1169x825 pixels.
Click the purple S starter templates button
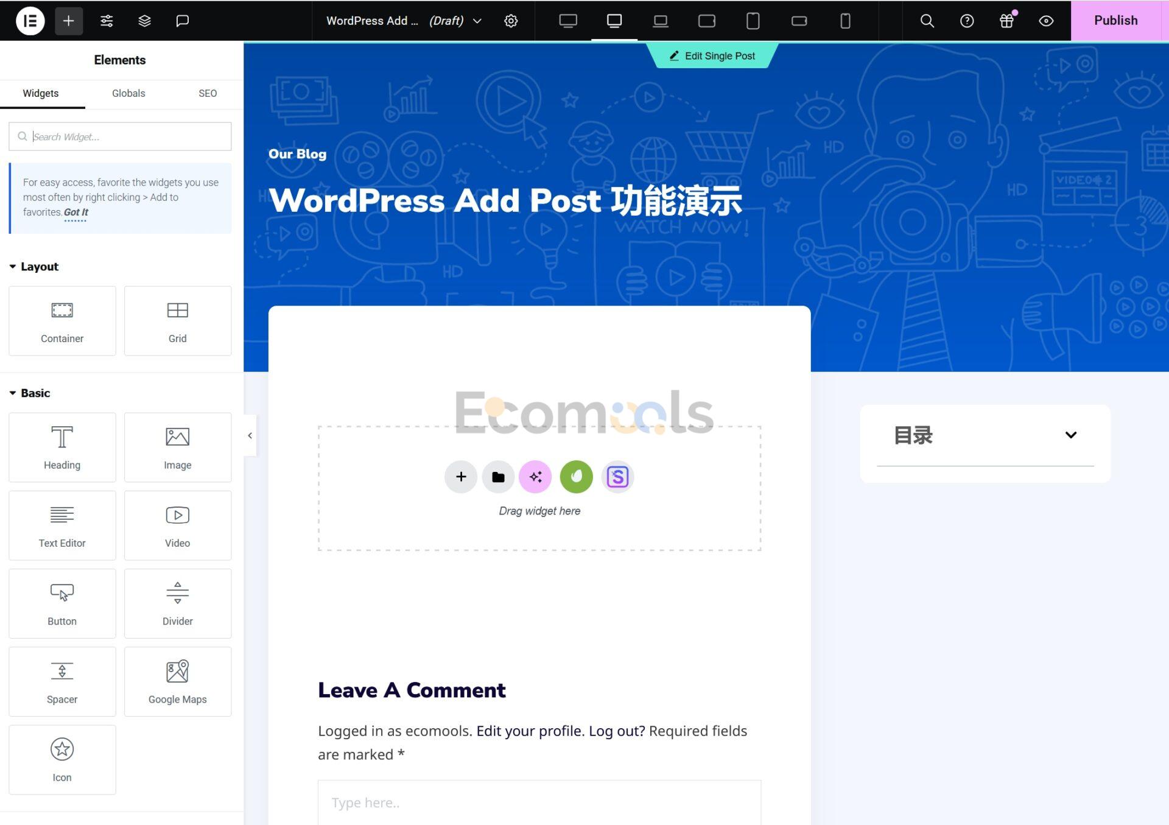click(x=617, y=477)
